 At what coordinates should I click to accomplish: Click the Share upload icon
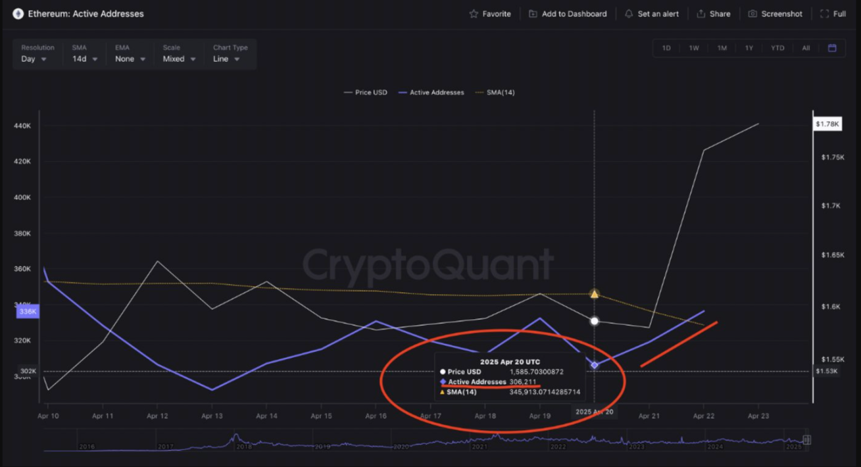point(701,13)
